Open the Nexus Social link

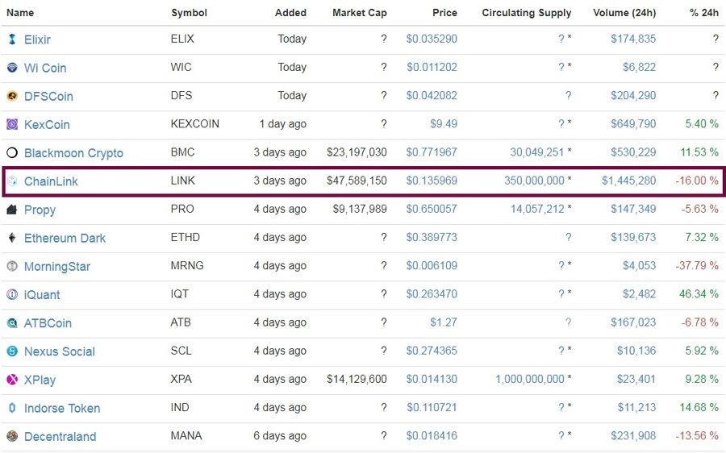click(59, 351)
